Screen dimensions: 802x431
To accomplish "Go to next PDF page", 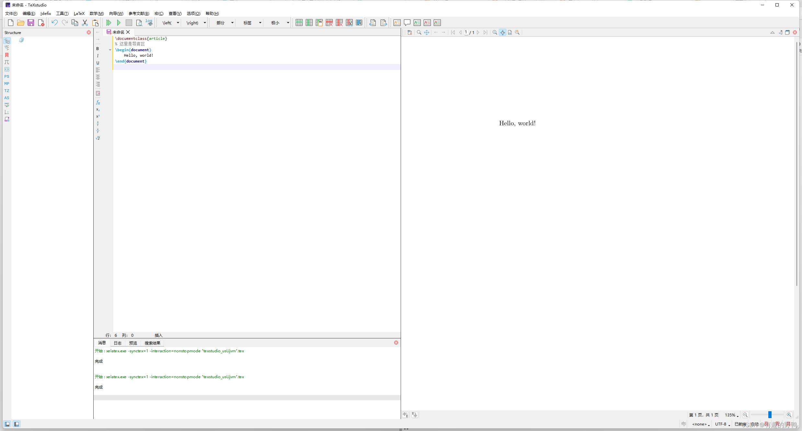I will tap(478, 32).
